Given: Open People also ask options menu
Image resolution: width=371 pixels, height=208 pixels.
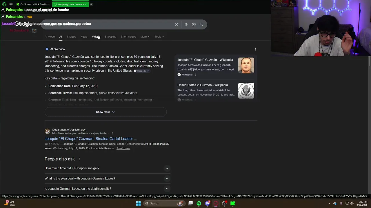Looking at the screenshot, I should [x=79, y=159].
